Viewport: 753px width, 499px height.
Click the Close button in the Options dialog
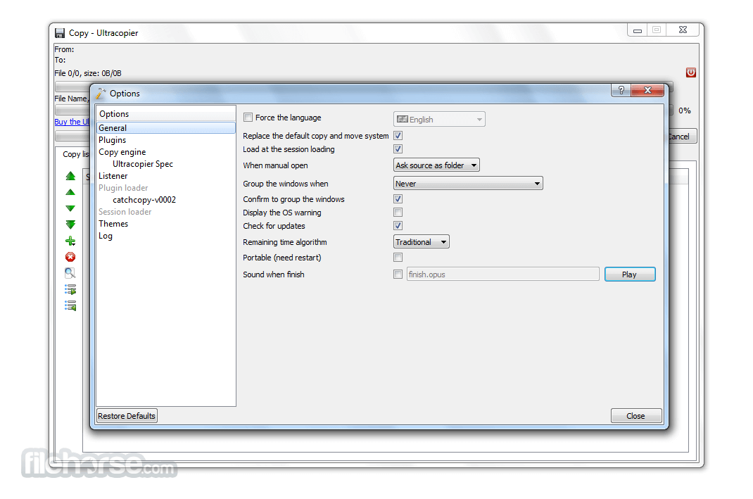635,416
